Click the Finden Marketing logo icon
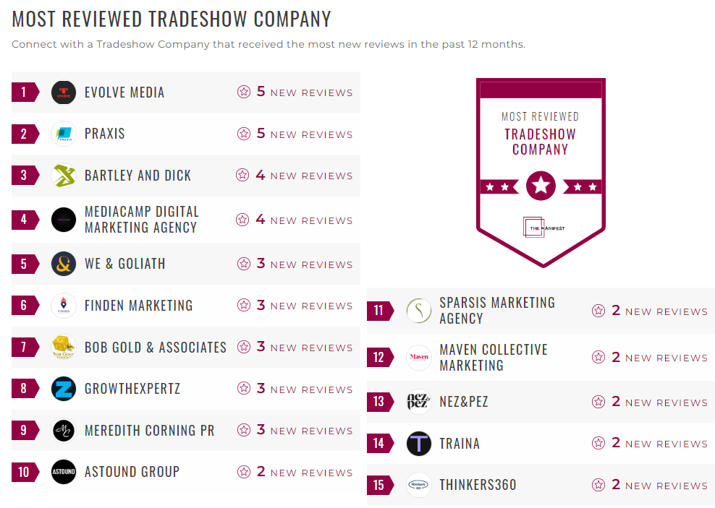The height and width of the screenshot is (508, 715). tap(64, 306)
